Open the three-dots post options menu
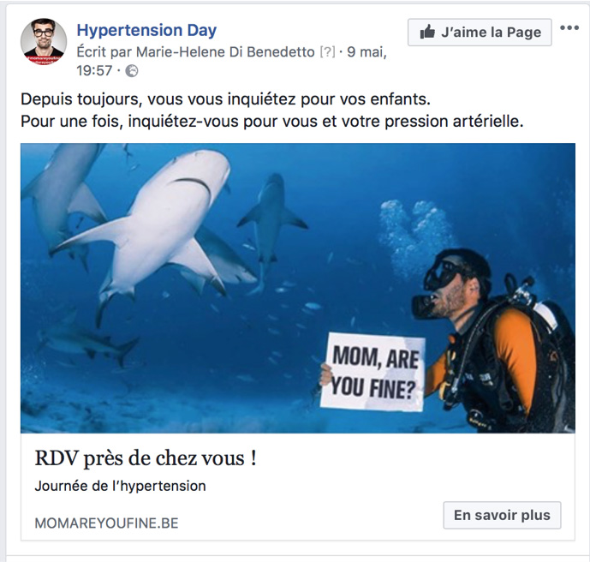 coord(569,27)
